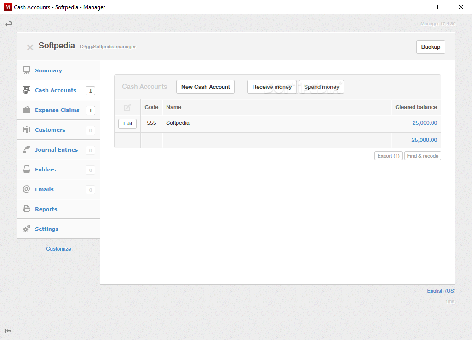Click the edit pencil icon in table header
Viewport: 472px width, 340px height.
pyautogui.click(x=127, y=107)
